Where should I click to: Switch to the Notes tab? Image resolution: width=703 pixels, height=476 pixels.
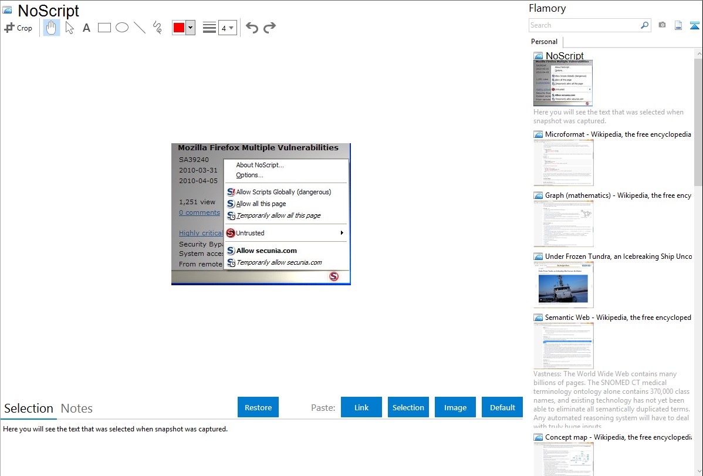(77, 409)
